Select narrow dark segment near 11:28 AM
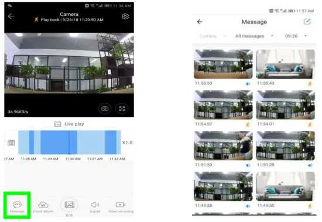The width and height of the screenshot is (322, 222). click(x=32, y=143)
